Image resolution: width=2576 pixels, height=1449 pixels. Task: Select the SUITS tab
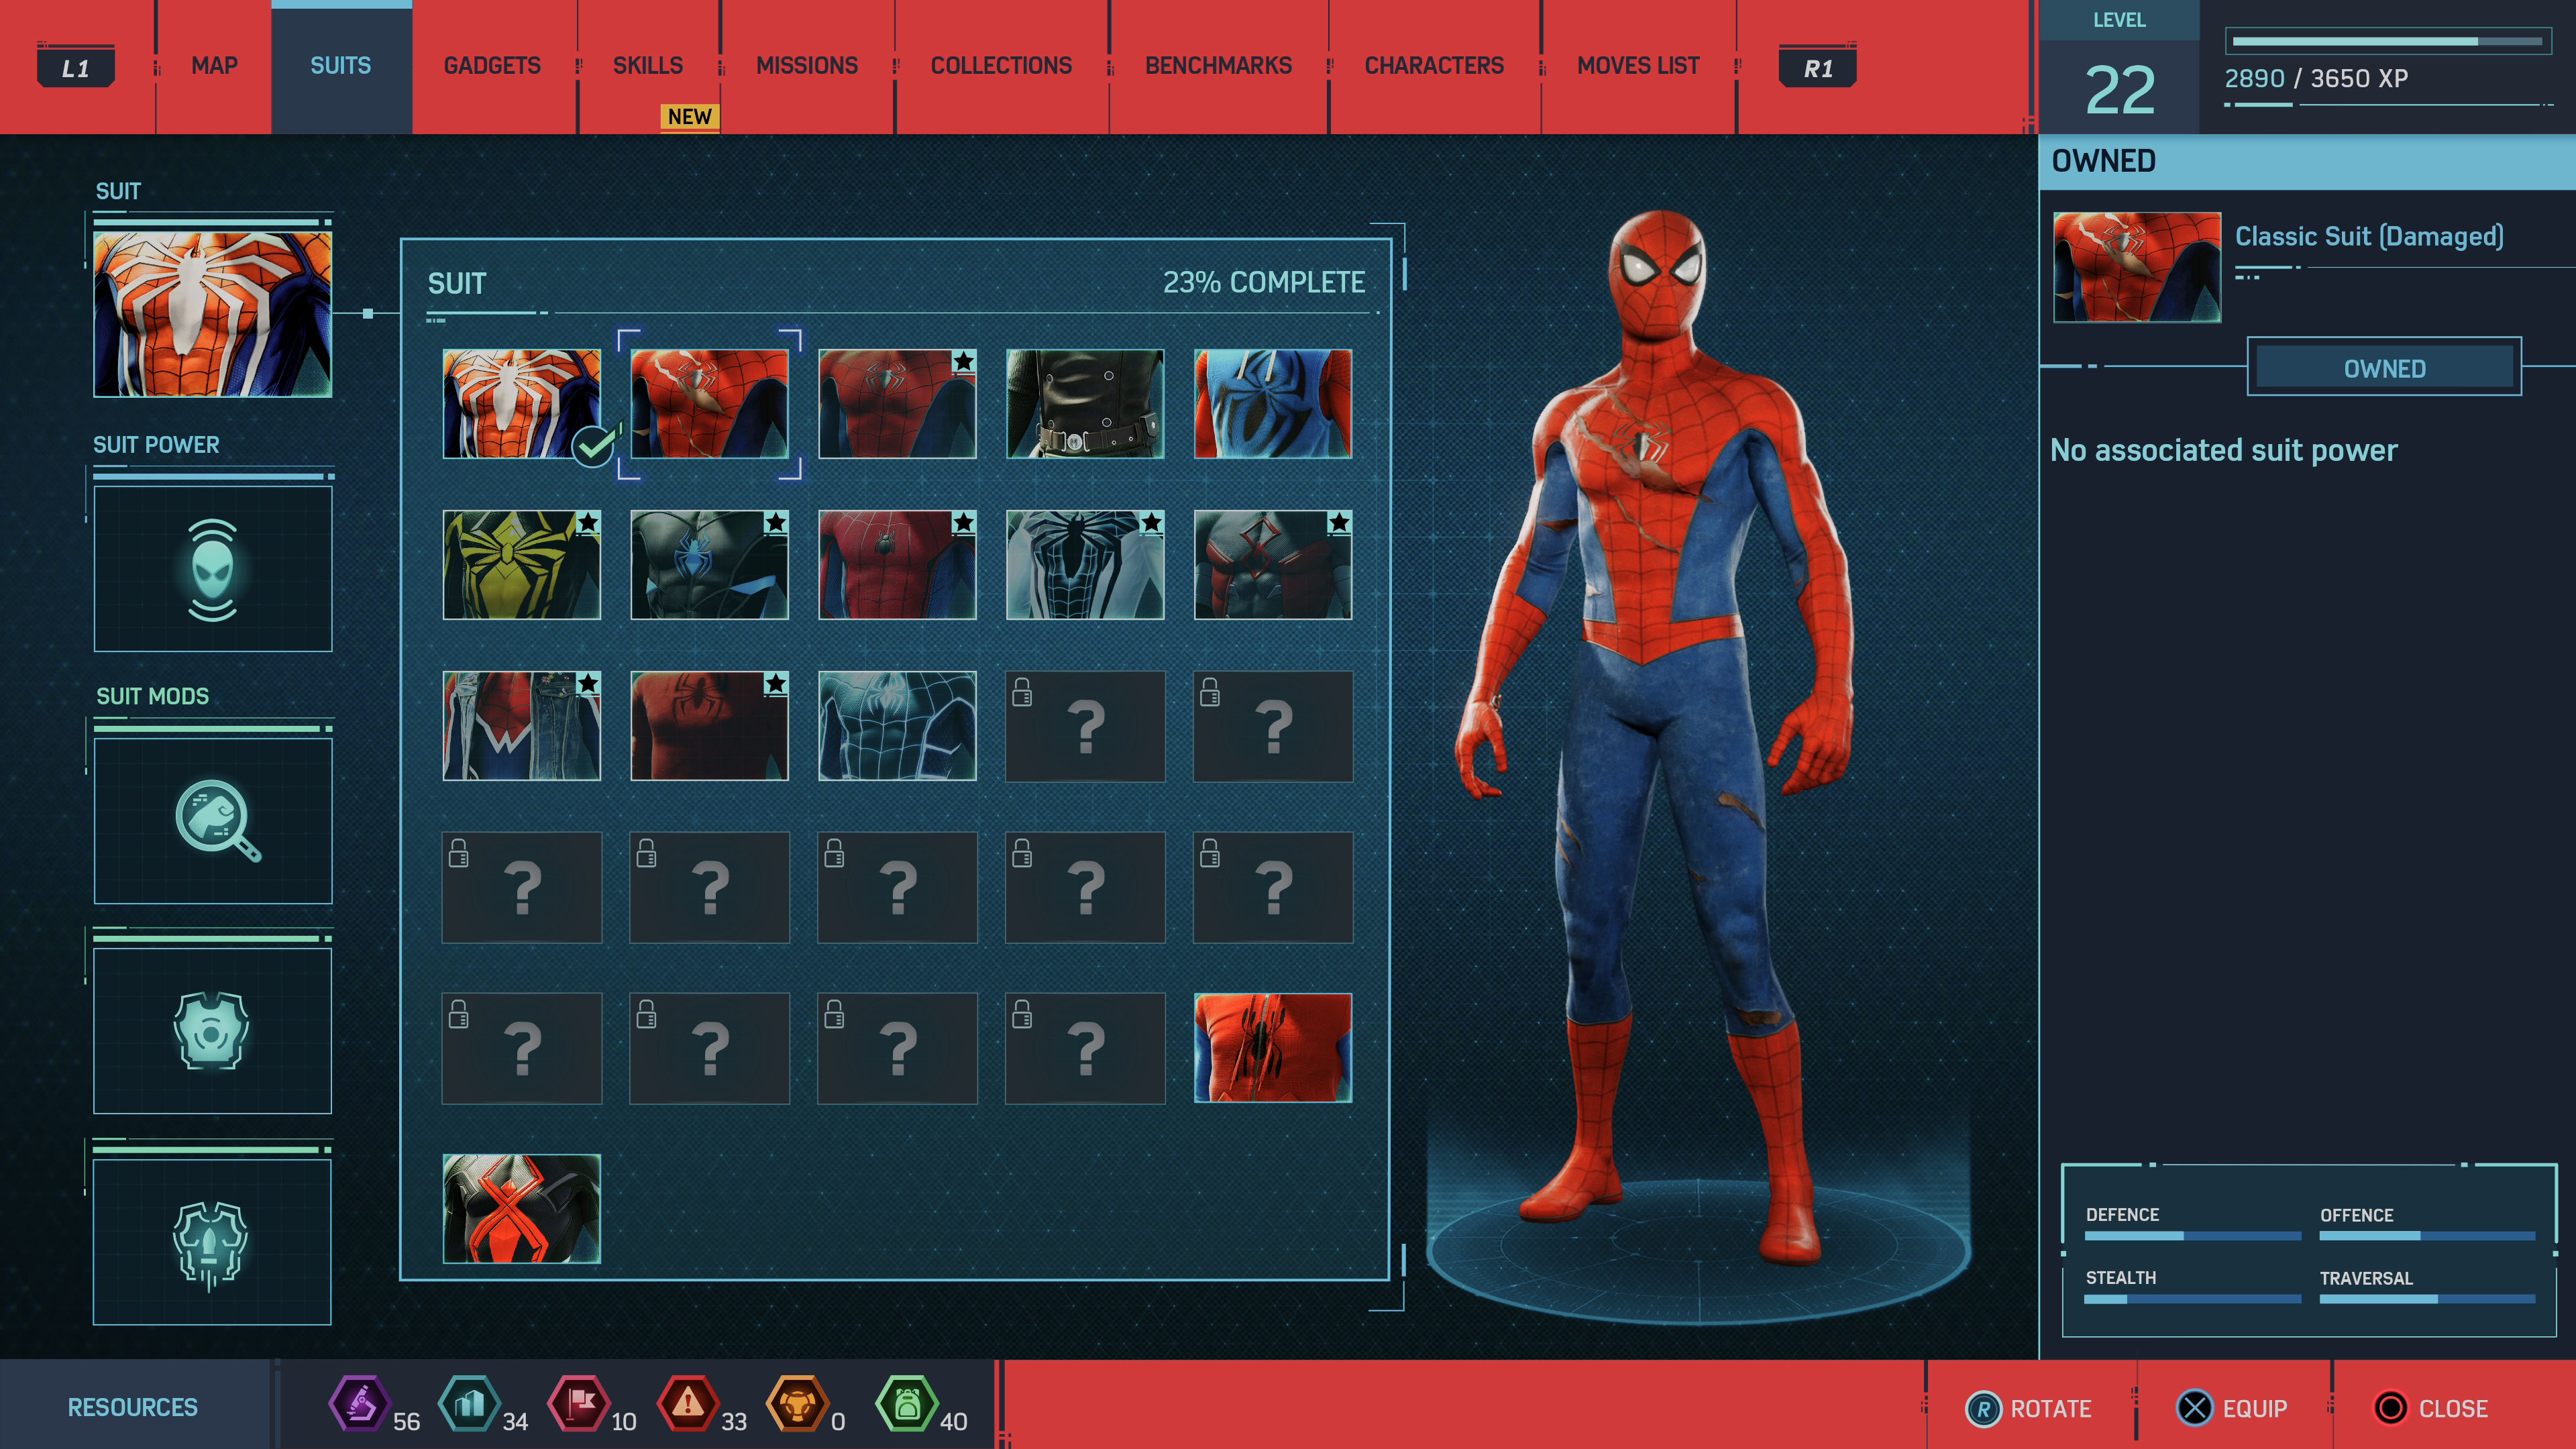pos(341,66)
